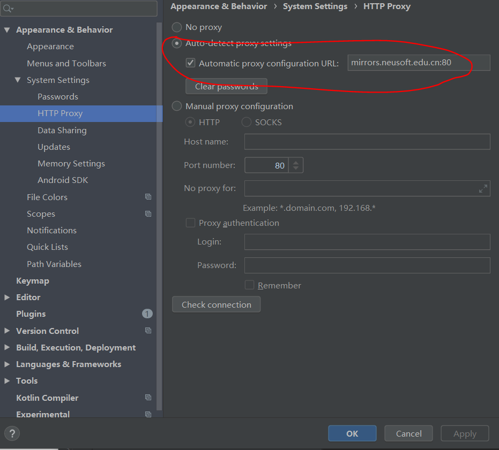Click project-level icon beside Kotlin Compiler
Image resolution: width=499 pixels, height=450 pixels.
click(148, 397)
